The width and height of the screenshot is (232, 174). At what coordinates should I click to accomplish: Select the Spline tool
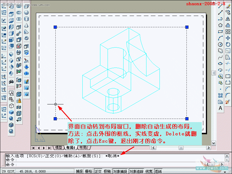pos(220,57)
